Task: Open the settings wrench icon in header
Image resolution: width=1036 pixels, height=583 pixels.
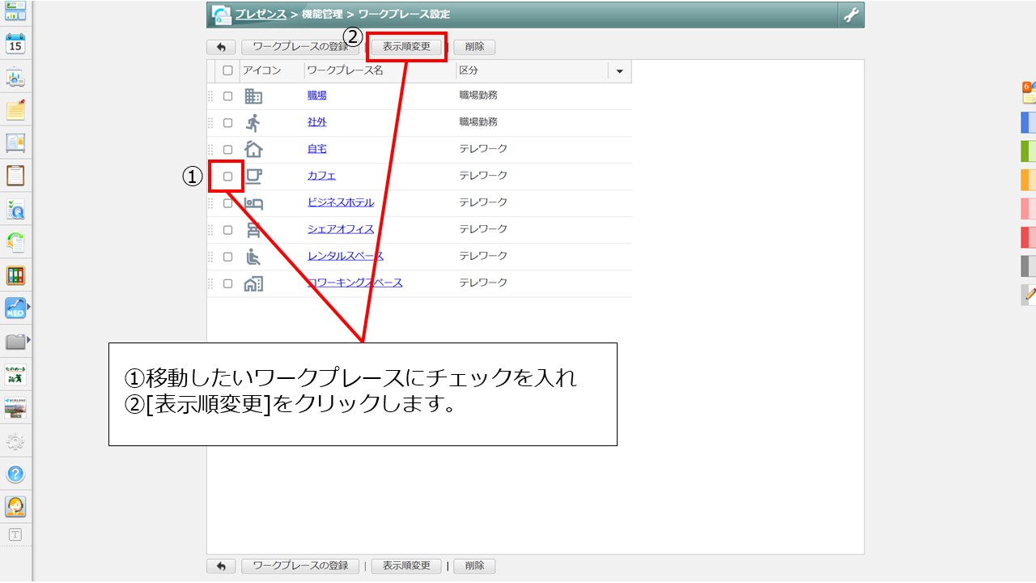Action: 850,14
